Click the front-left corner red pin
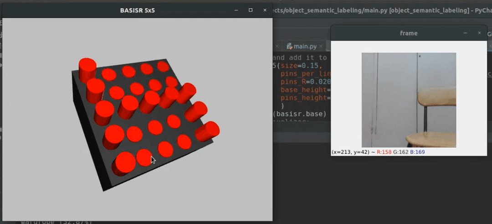Viewport: 492px width, 224px height. click(124, 163)
